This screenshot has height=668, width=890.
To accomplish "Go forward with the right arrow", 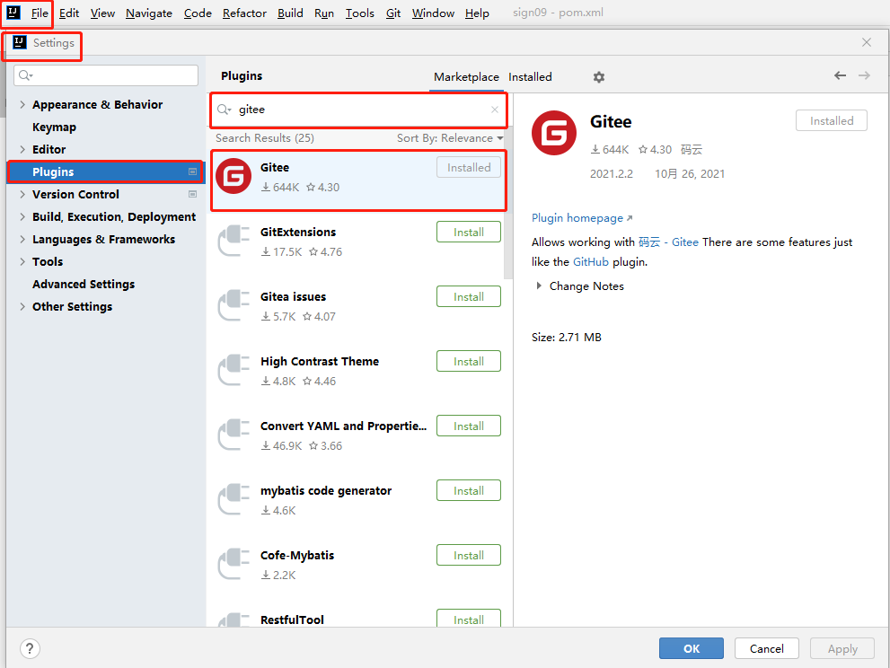I will [x=864, y=75].
